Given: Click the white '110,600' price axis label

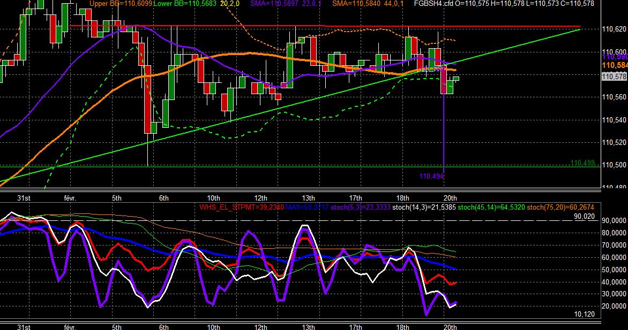Looking at the screenshot, I should [615, 51].
